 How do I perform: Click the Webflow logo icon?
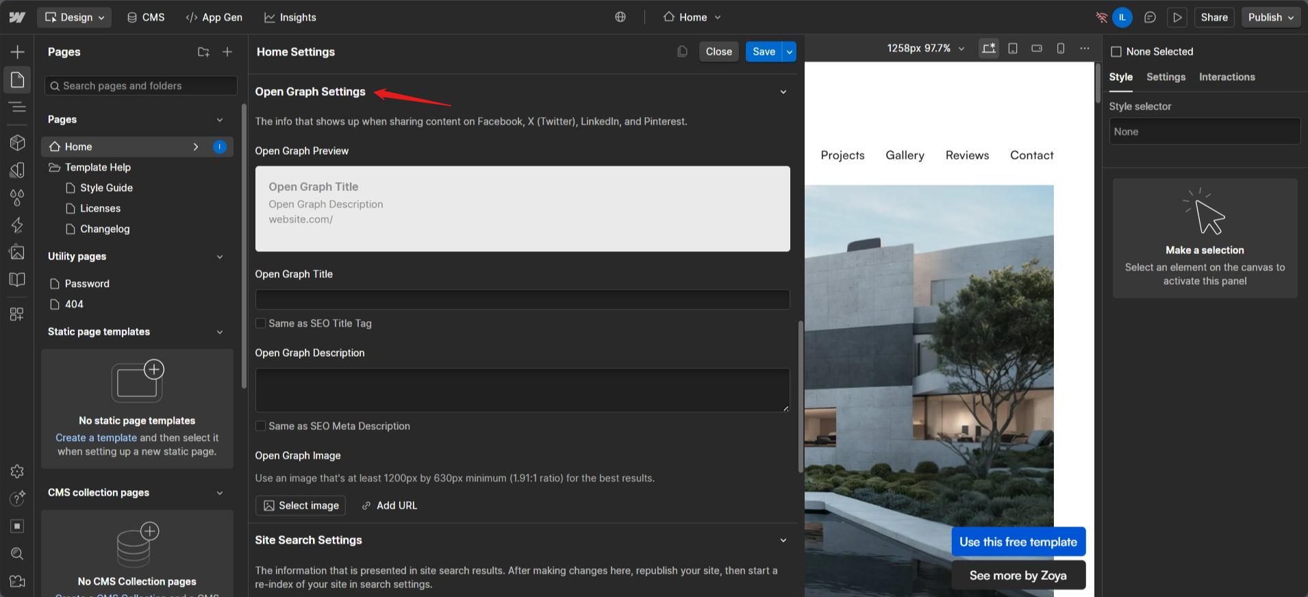(x=17, y=17)
